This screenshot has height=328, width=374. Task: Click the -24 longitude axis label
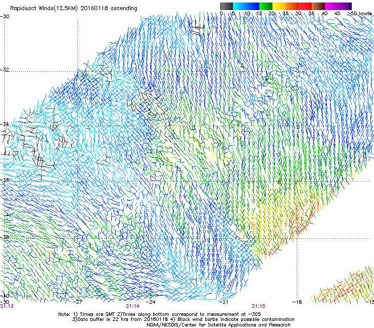(151, 302)
